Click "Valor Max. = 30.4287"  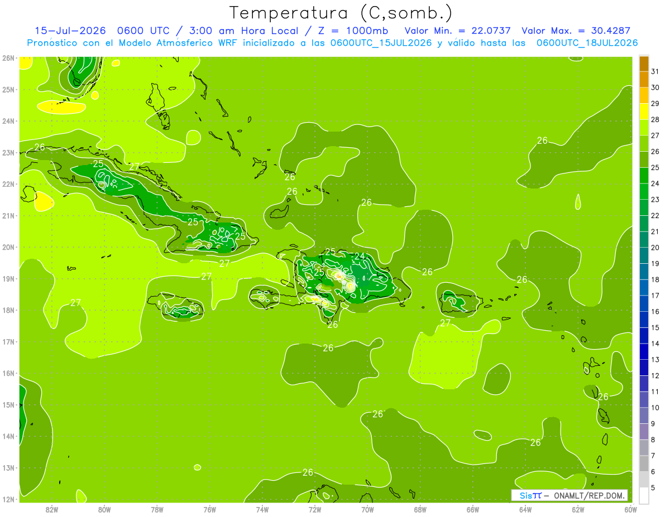(x=576, y=31)
